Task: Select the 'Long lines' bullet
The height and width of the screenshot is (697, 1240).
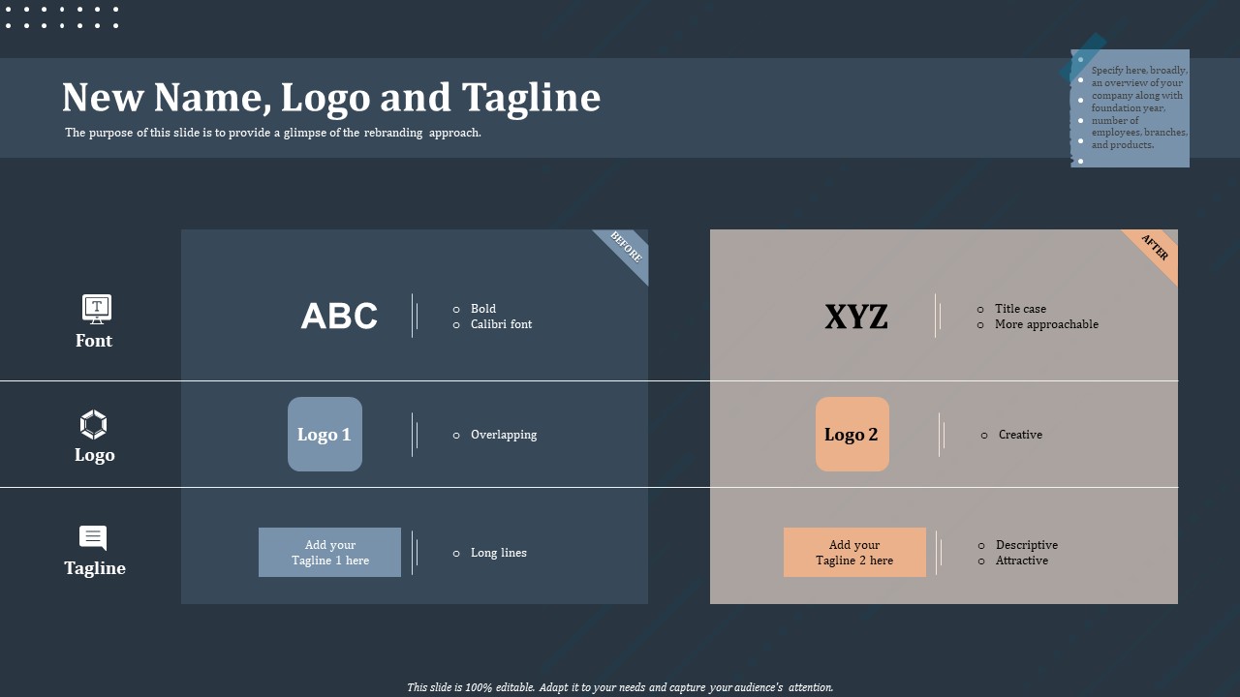Action: pos(499,553)
